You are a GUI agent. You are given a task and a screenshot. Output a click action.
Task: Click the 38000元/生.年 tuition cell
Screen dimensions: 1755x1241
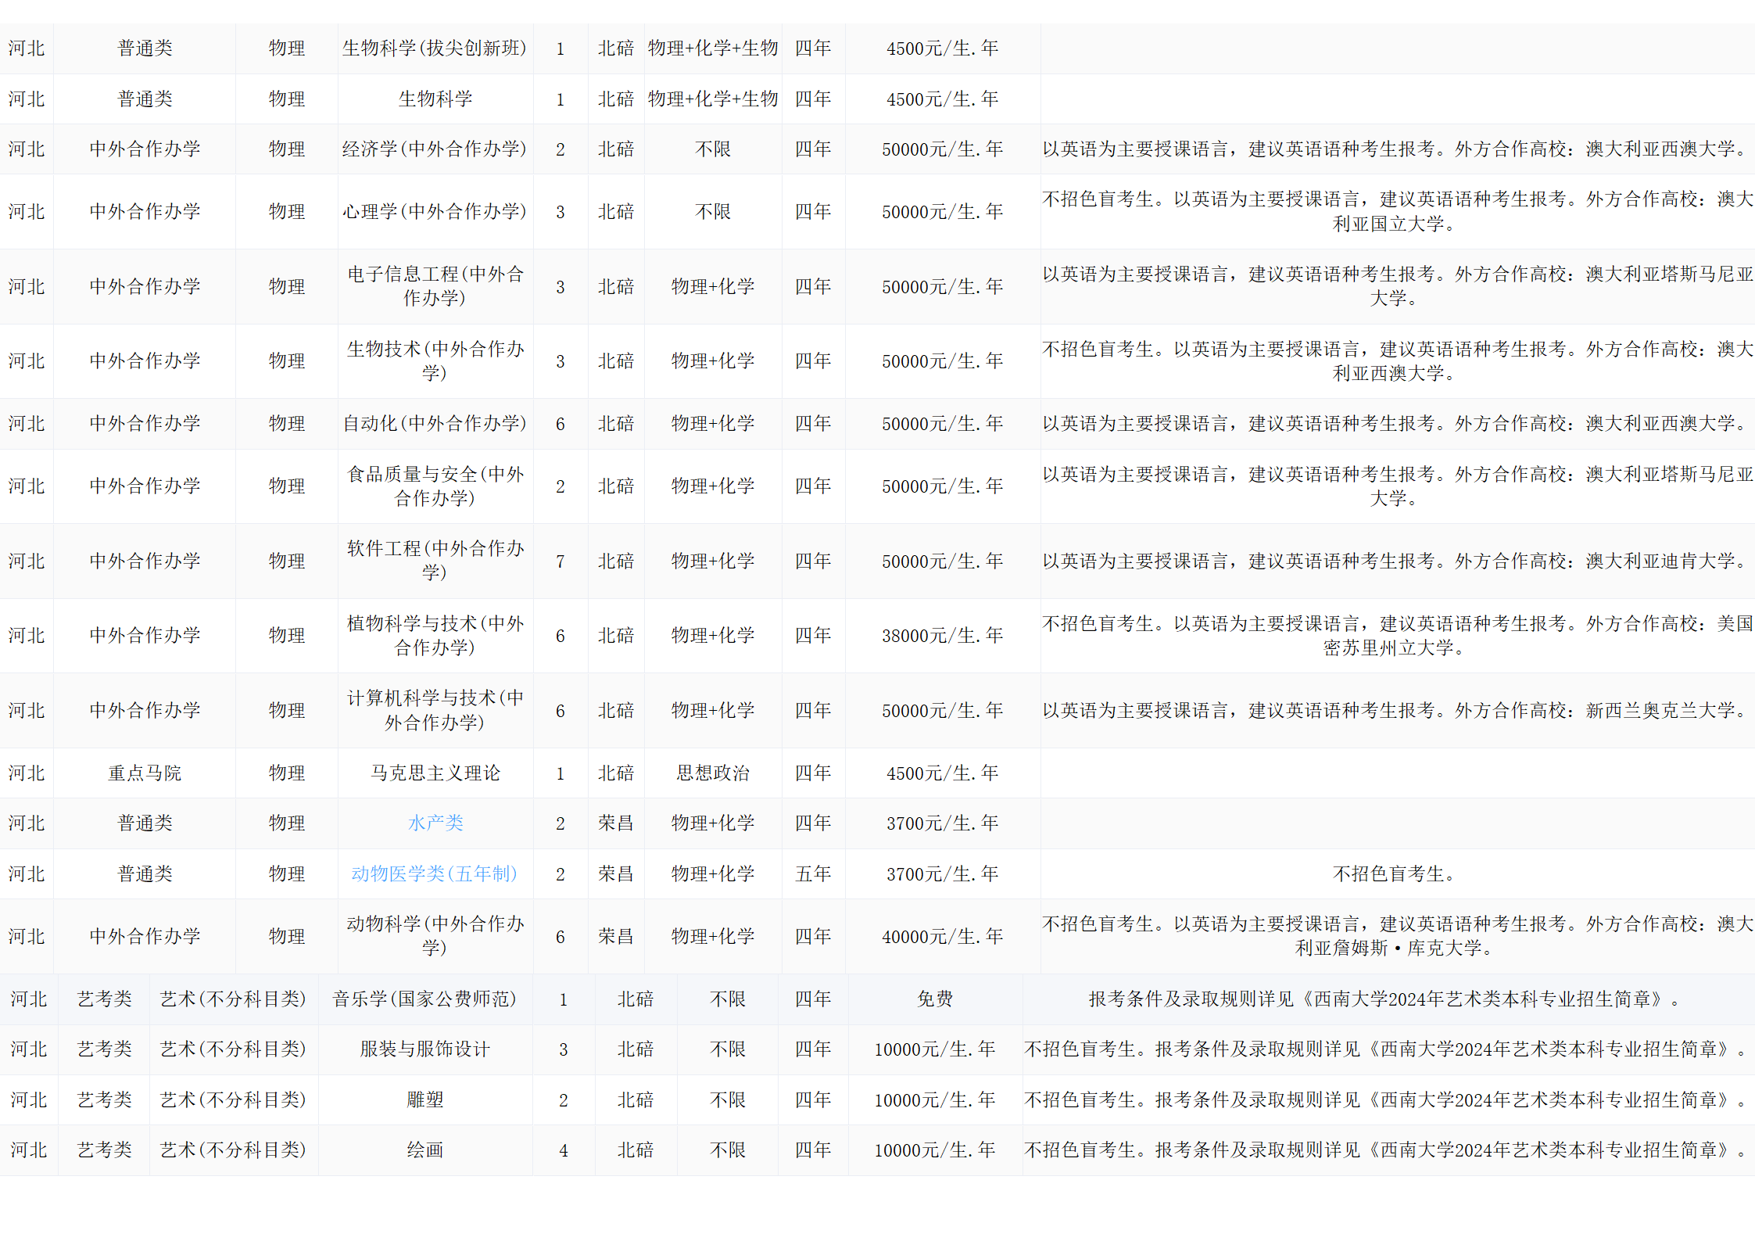tap(942, 635)
